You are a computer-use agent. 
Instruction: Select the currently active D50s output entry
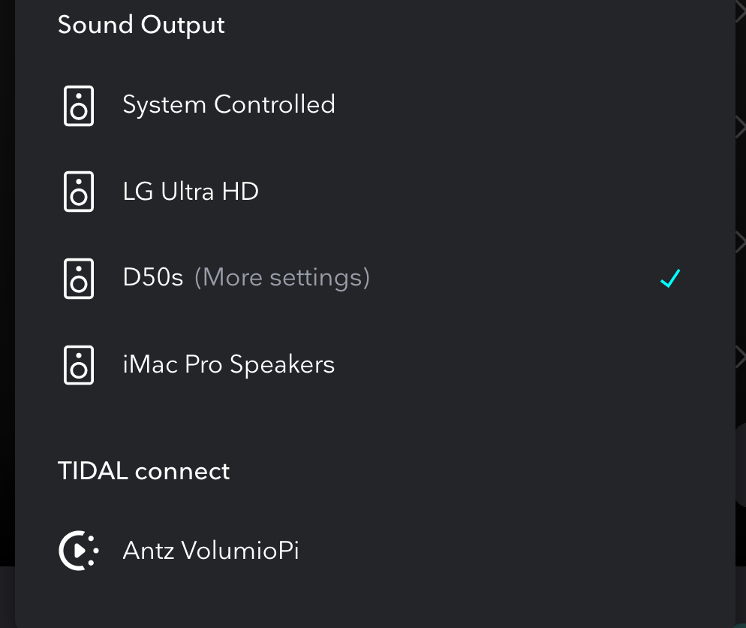click(x=153, y=278)
